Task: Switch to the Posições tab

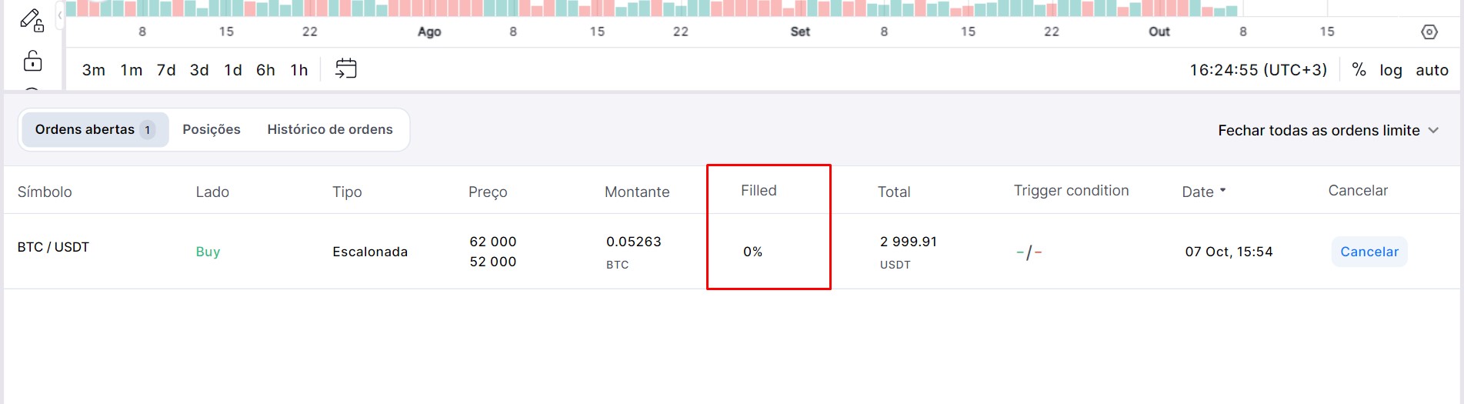Action: click(x=212, y=129)
